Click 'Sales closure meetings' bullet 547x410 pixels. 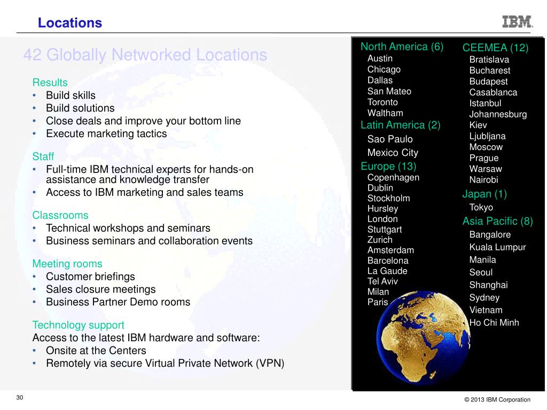pos(101,289)
